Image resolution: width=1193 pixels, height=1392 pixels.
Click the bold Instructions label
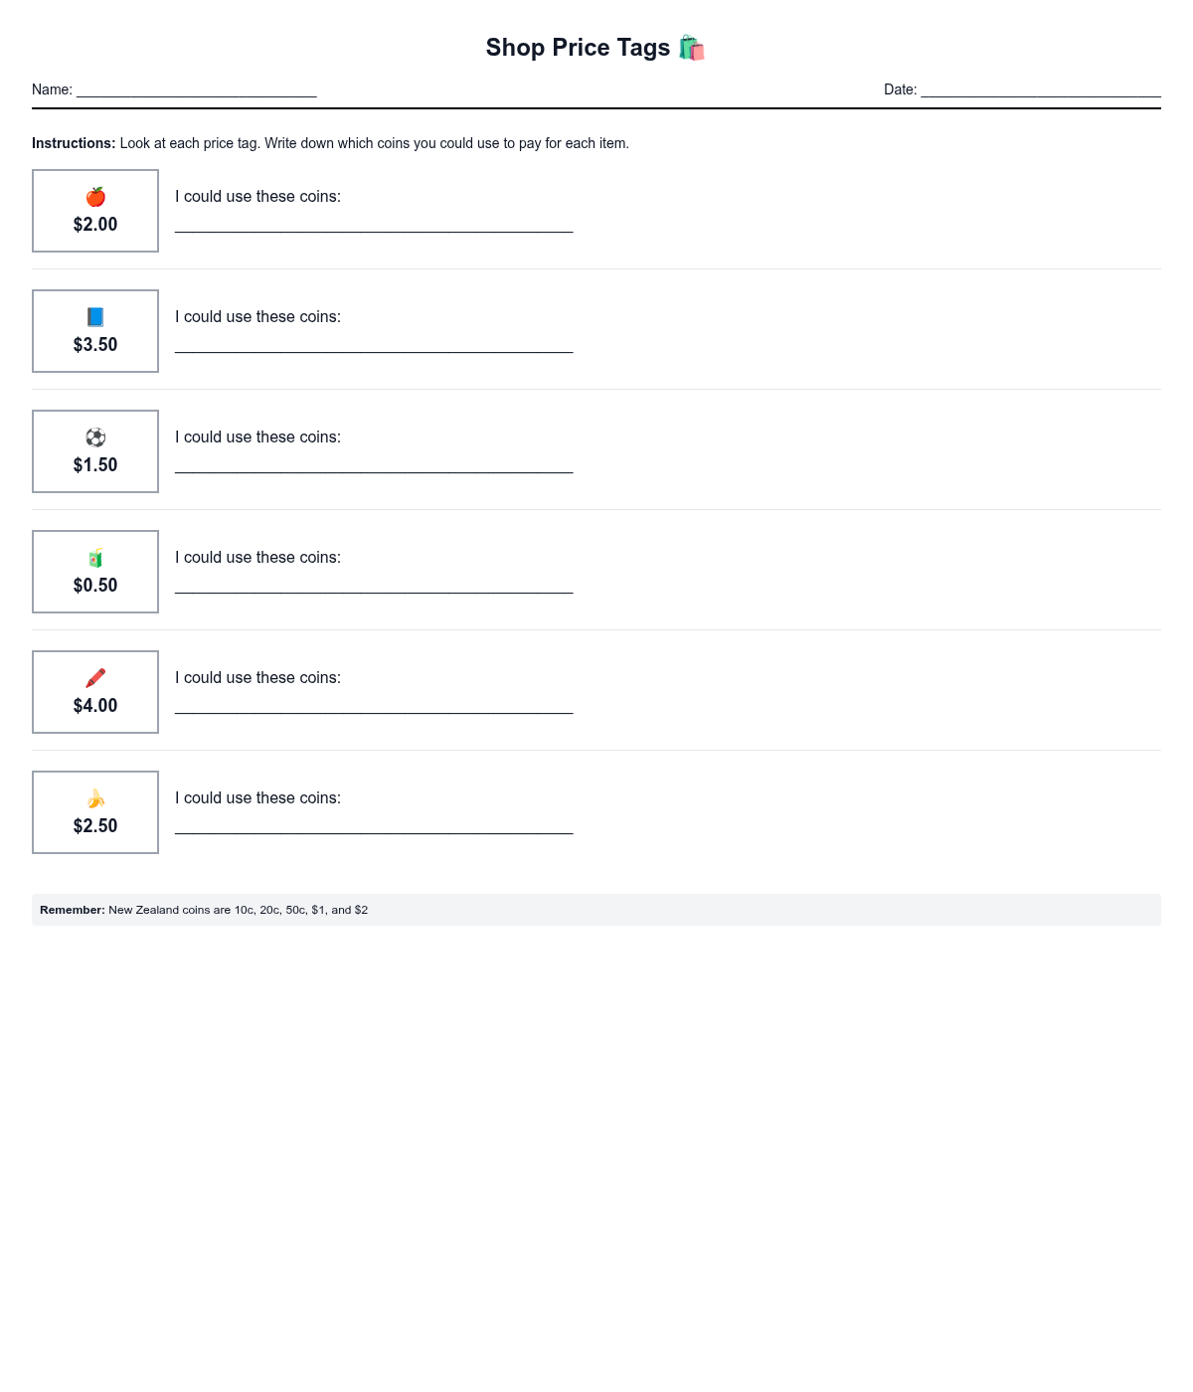click(x=74, y=143)
